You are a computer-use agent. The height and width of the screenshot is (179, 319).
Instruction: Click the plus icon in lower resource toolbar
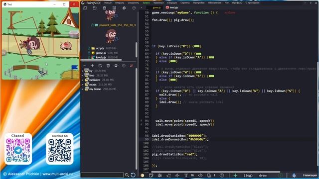coord(92,66)
